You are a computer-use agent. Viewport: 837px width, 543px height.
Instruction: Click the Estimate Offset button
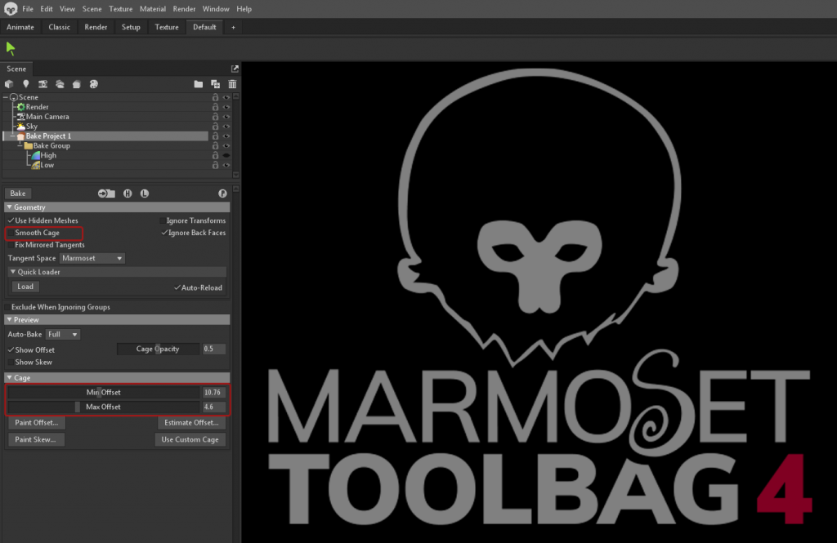coord(191,422)
